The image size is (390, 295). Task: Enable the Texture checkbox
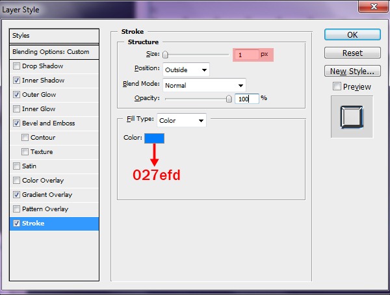click(x=25, y=152)
